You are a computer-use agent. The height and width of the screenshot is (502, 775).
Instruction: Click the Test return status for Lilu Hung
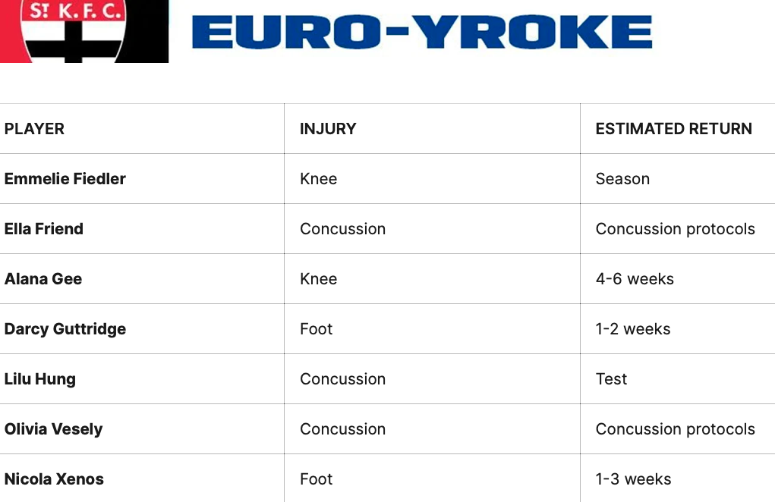(x=611, y=379)
